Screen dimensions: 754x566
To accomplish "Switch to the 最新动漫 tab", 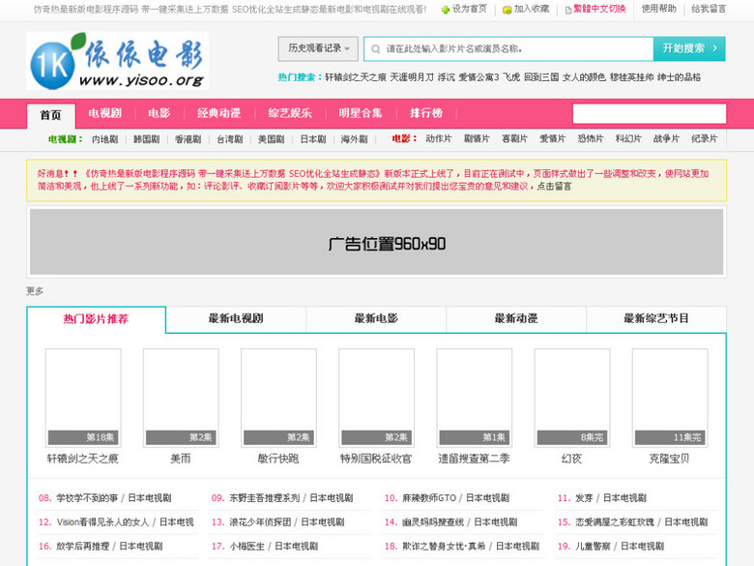I will (516, 318).
